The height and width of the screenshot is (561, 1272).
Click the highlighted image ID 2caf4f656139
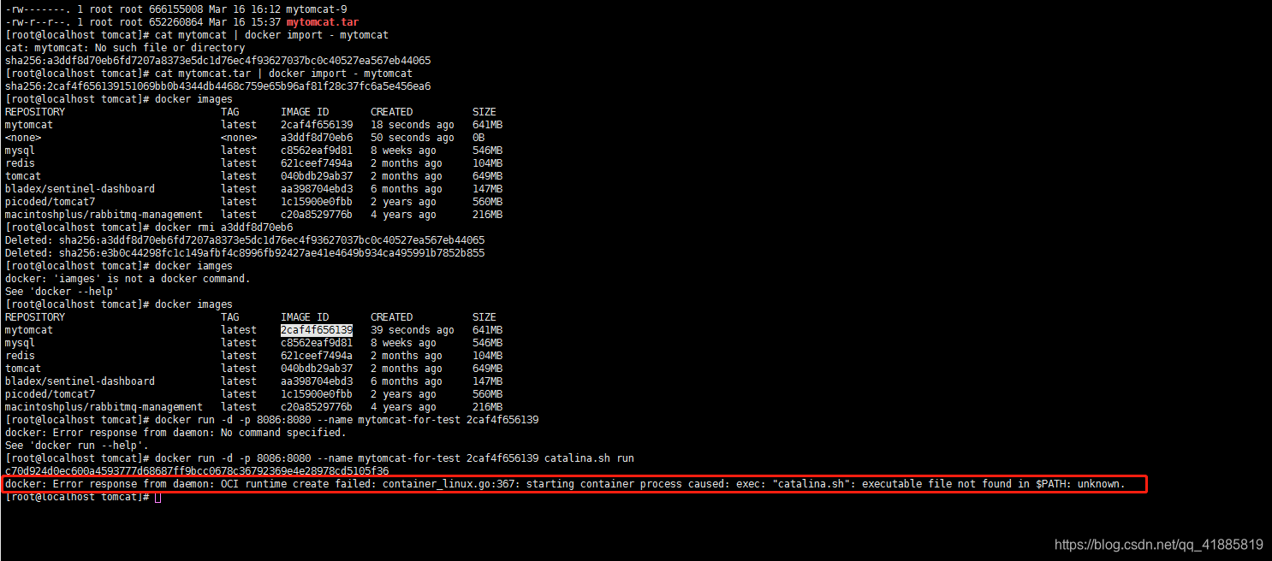point(317,330)
